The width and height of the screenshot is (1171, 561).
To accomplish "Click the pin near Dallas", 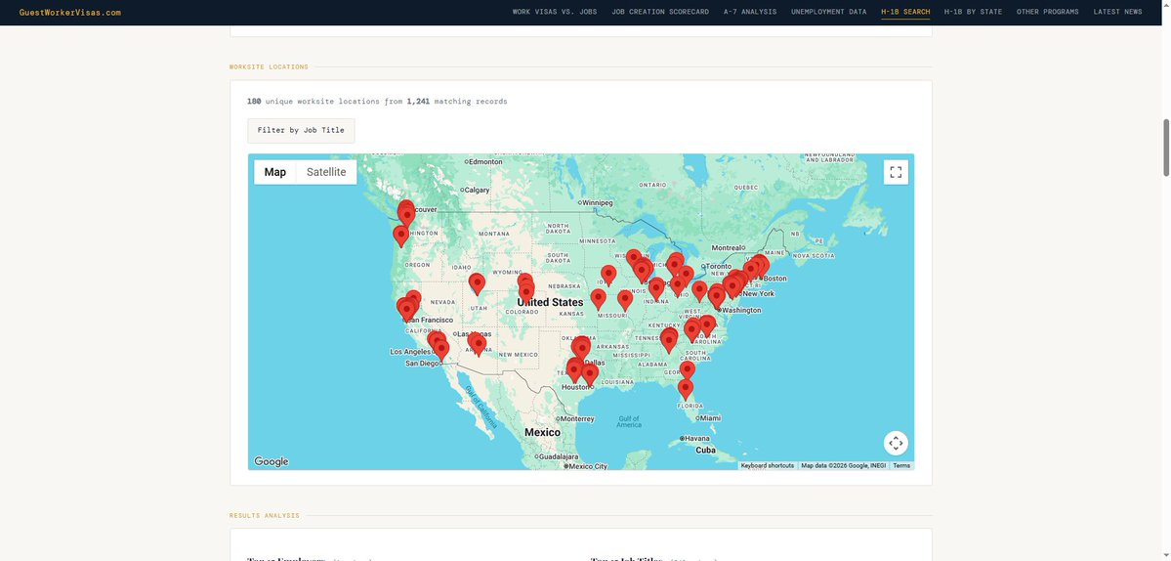I will click(581, 348).
